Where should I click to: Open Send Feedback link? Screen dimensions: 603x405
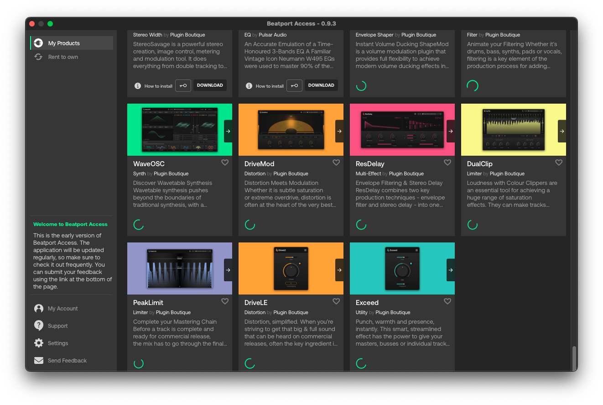[67, 361]
